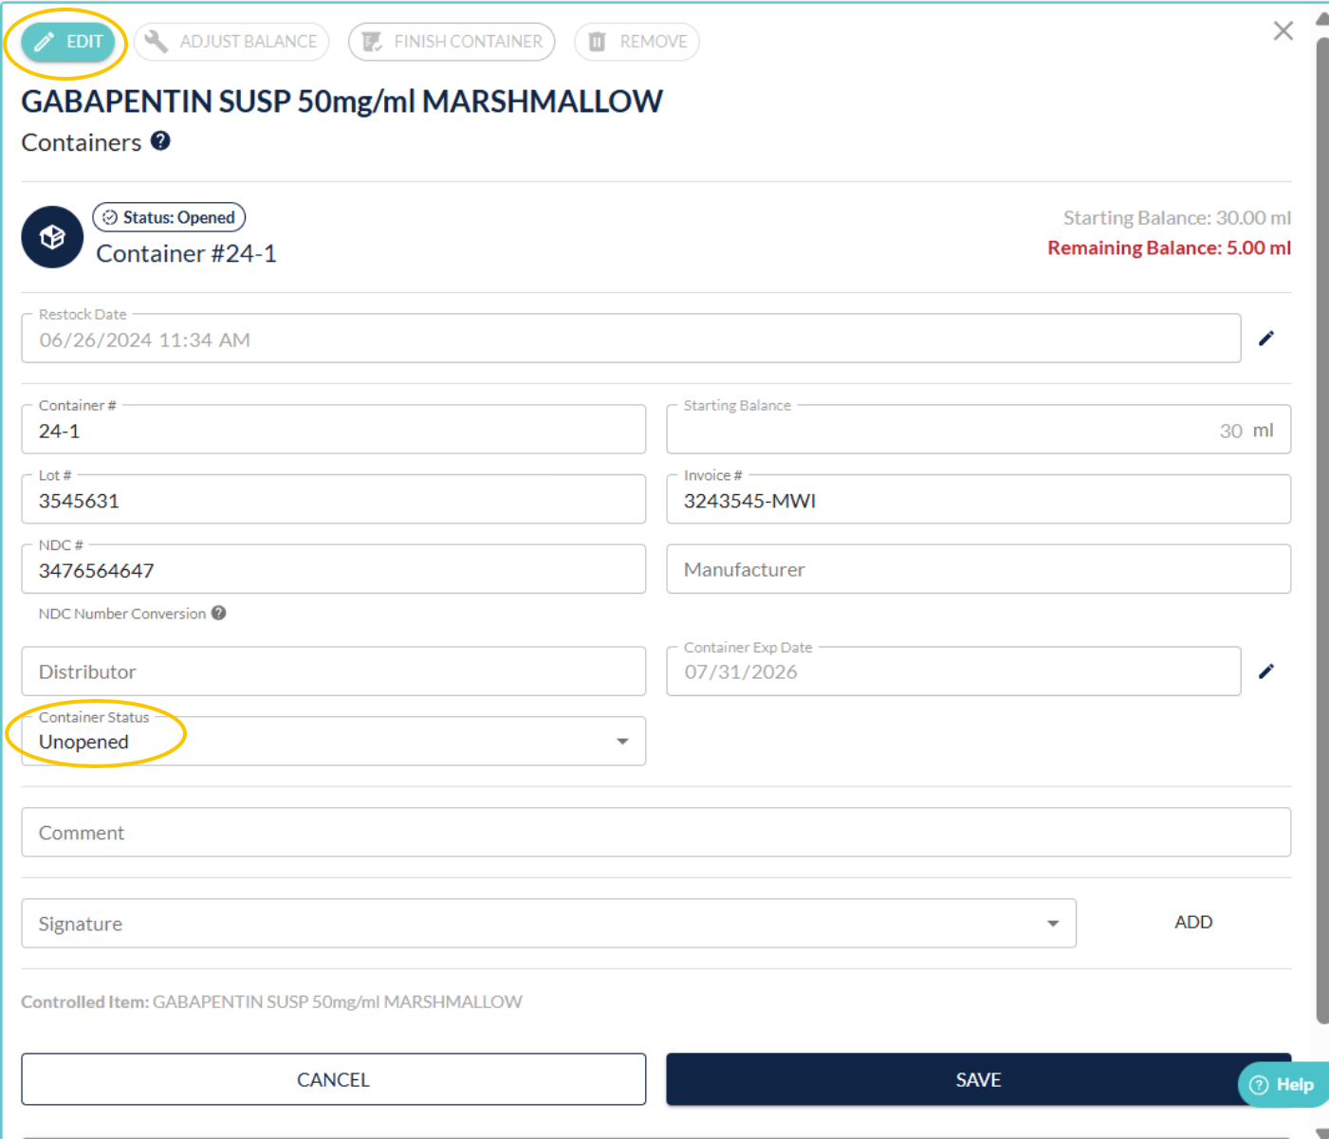This screenshot has height=1139, width=1329.
Task: Open the Container Status dropdown
Action: 334,742
